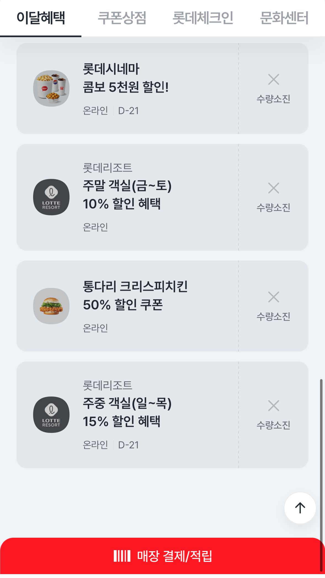Viewport: 325px width, 578px height.
Task: Click X icon on weekday room coupon
Action: 273,406
